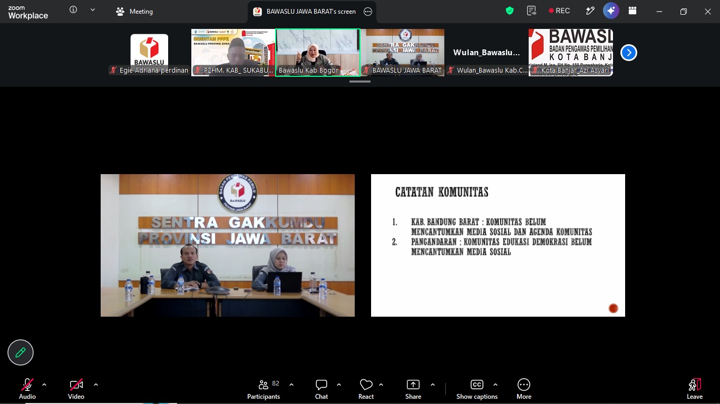Open the pen and sparkle icon in the top bar
The width and height of the screenshot is (720, 404).
(590, 11)
